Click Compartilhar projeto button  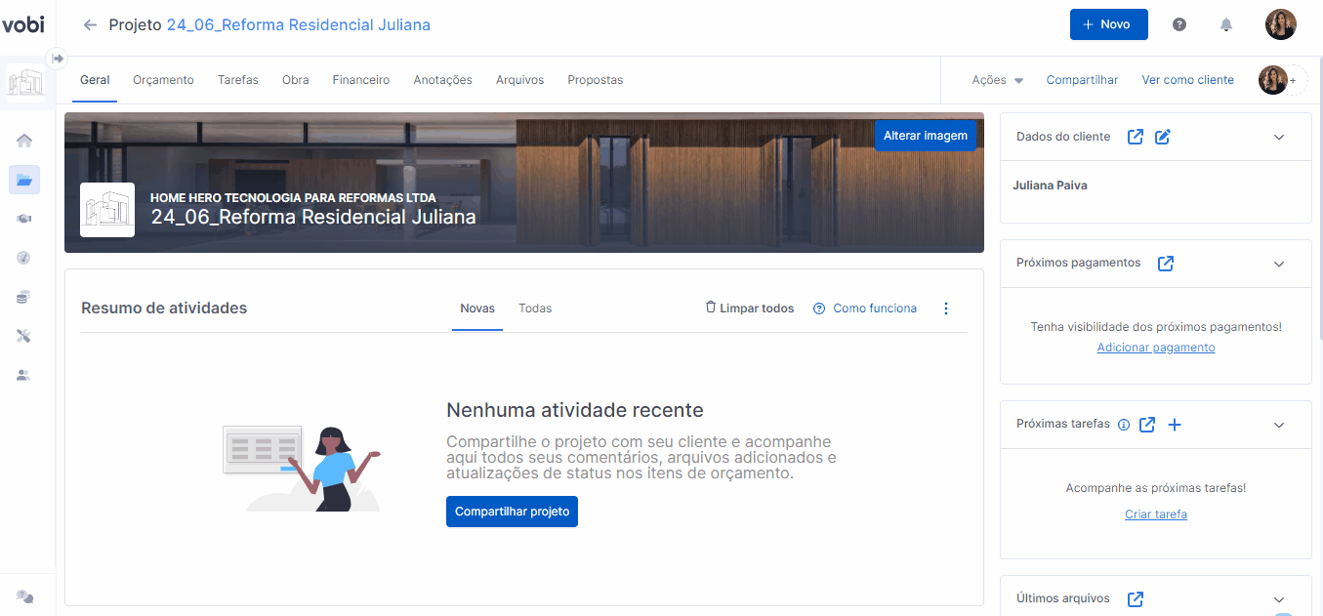[x=512, y=512]
